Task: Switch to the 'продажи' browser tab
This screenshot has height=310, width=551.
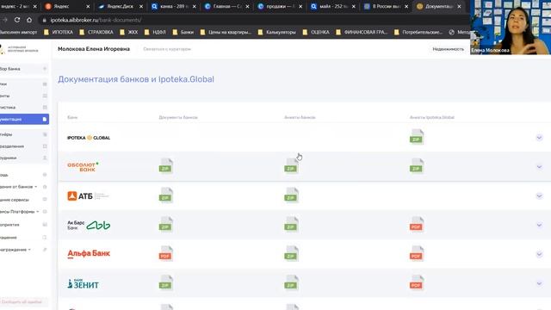Action: coord(279,6)
